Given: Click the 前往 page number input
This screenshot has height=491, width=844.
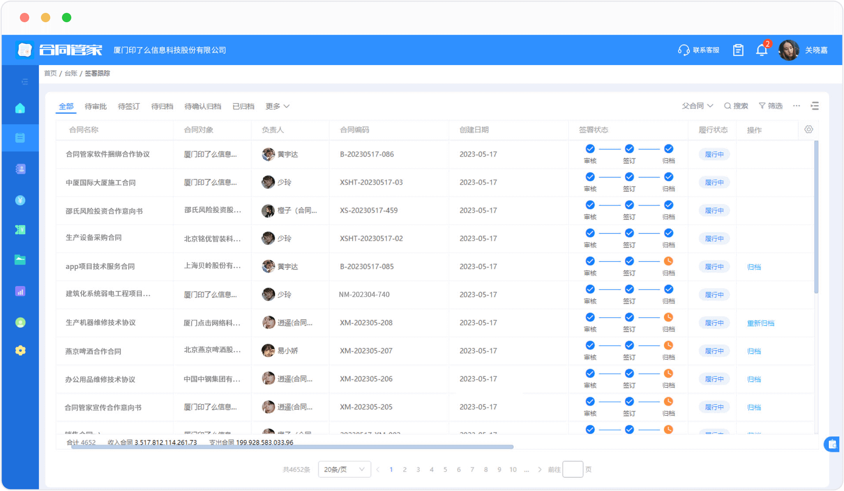Looking at the screenshot, I should pyautogui.click(x=573, y=470).
